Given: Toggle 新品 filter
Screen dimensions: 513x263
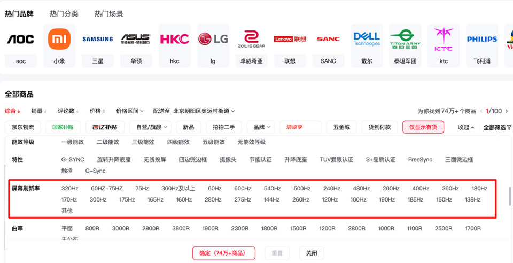Looking at the screenshot, I should pyautogui.click(x=189, y=127).
